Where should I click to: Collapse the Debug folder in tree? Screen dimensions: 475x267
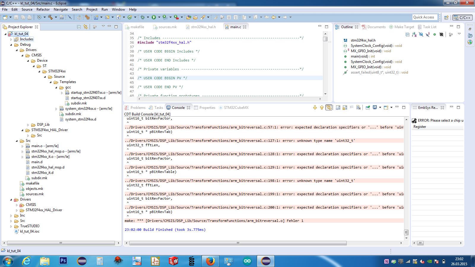11,44
